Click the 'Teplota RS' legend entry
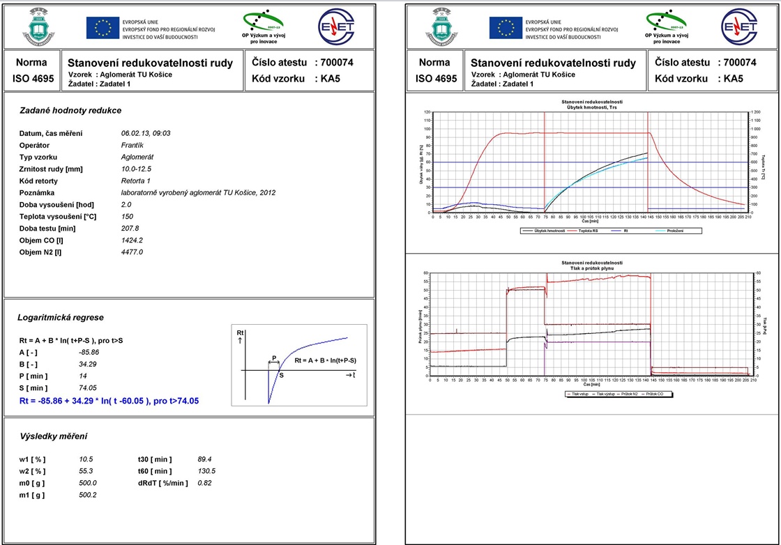Screen dimensions: 781x545 pyautogui.click(x=583, y=231)
